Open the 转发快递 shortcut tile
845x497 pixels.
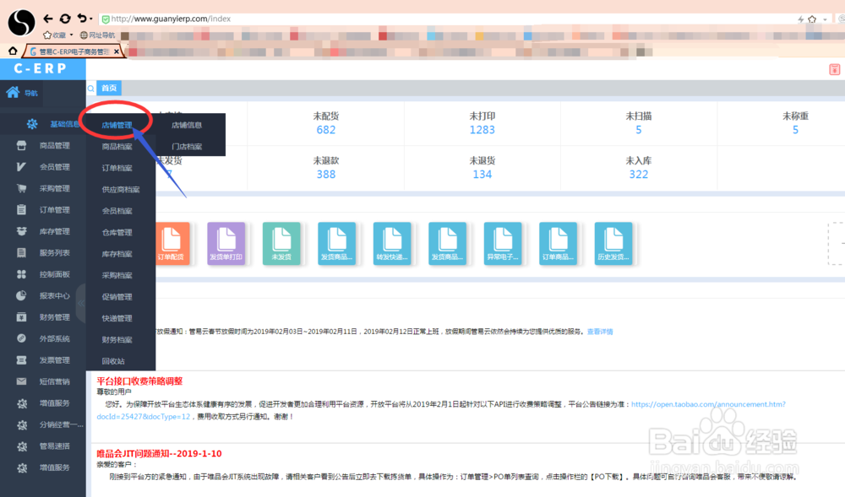392,244
